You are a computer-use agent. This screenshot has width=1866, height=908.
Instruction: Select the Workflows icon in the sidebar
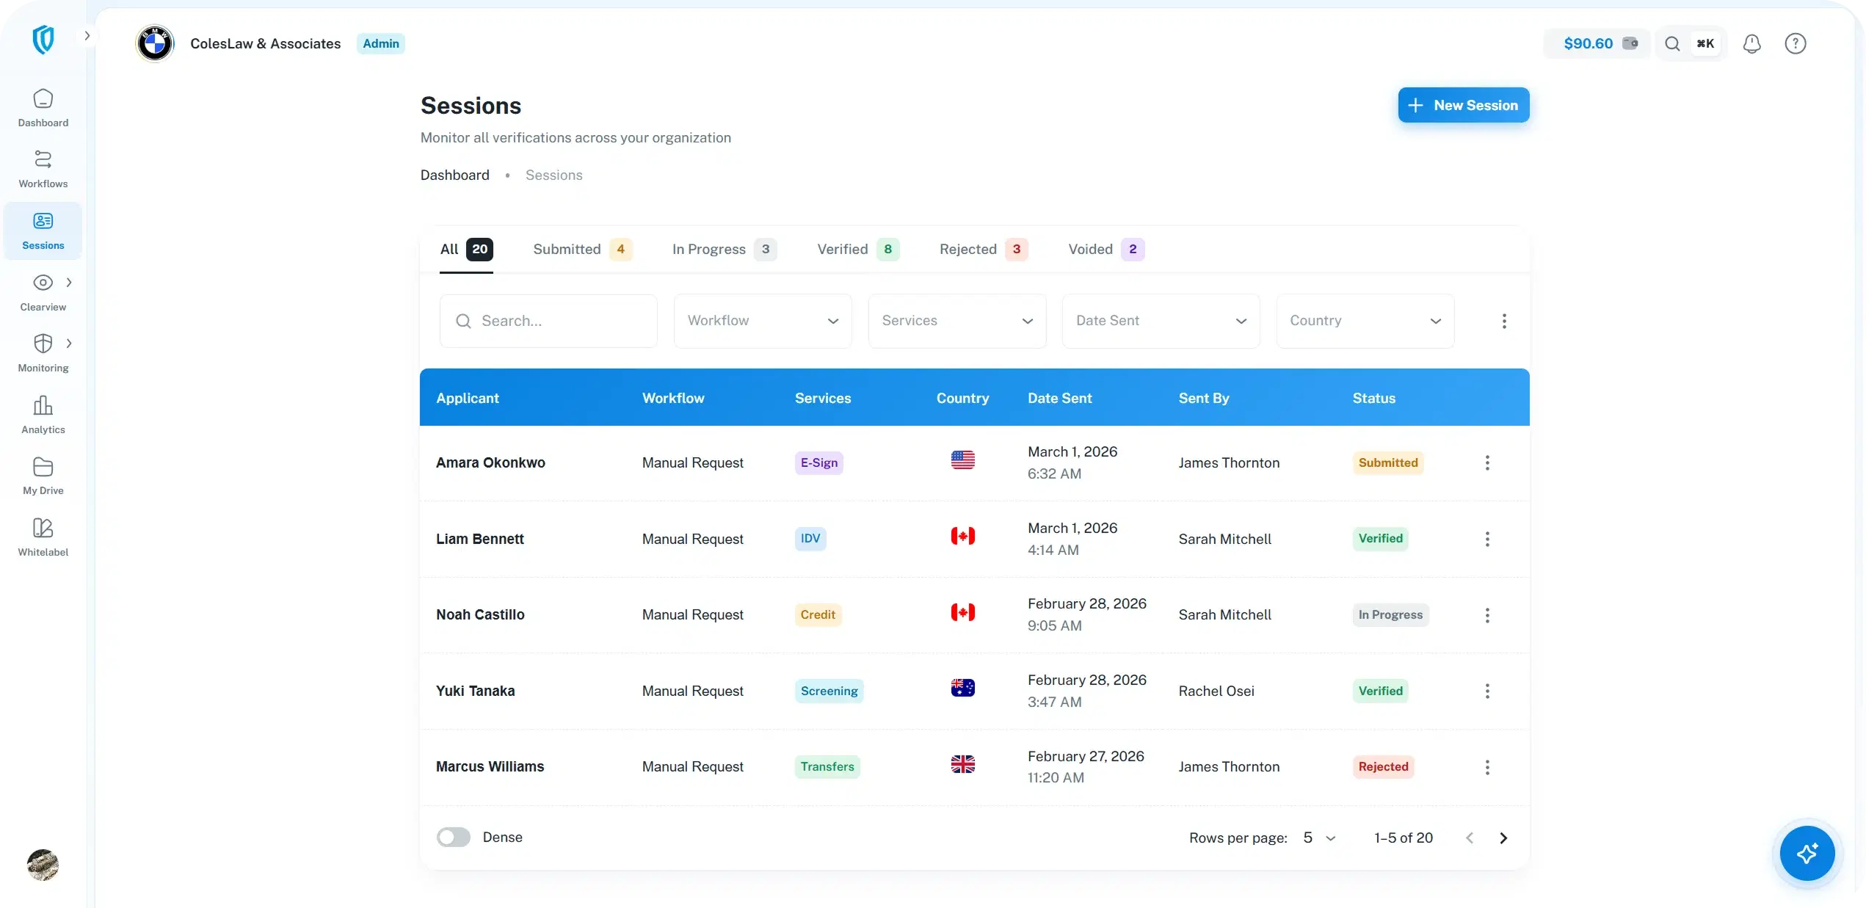pos(43,167)
